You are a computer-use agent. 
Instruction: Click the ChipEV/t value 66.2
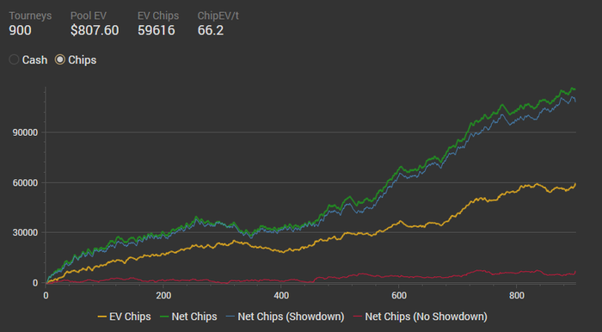(x=211, y=30)
